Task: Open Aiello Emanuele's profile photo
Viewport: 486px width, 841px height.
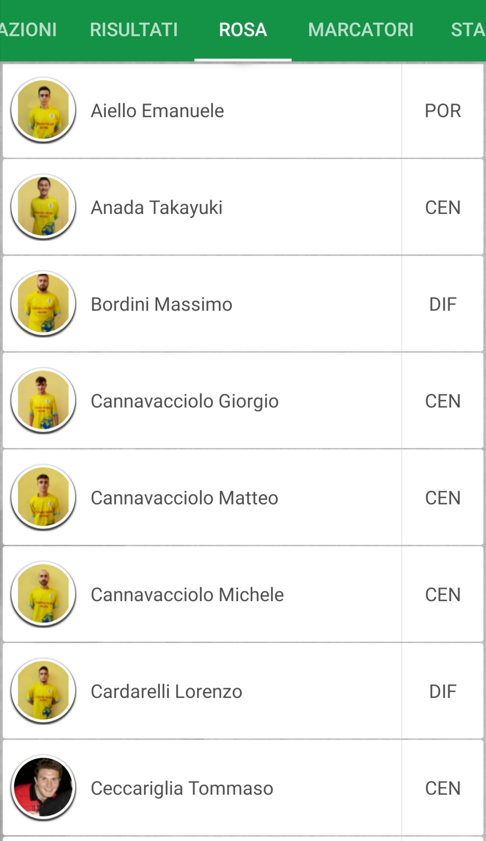Action: pyautogui.click(x=43, y=110)
